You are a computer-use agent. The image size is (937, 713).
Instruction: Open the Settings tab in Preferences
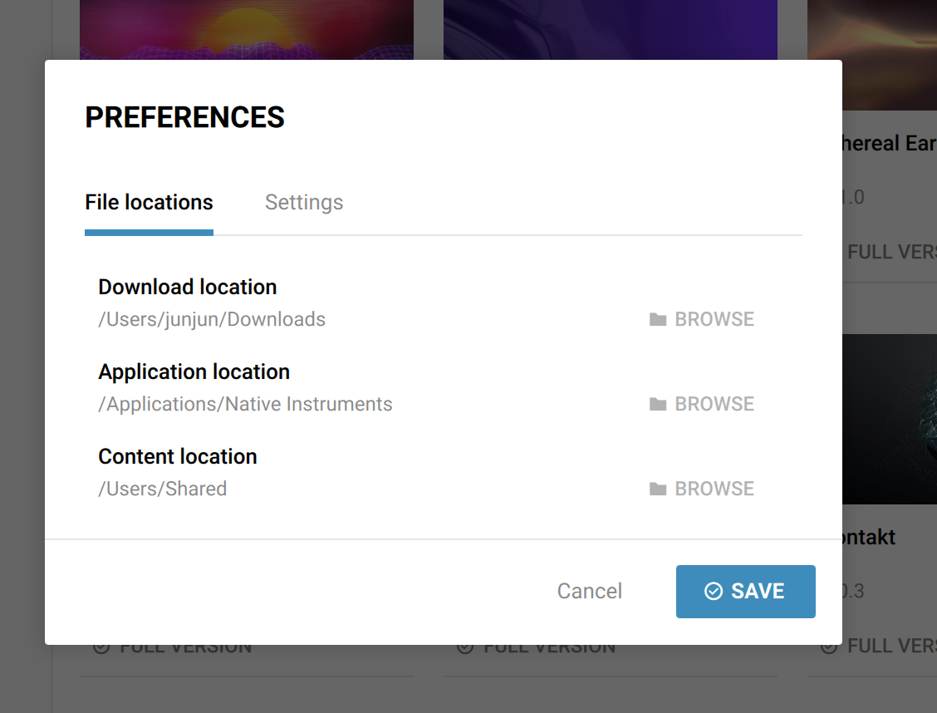pyautogui.click(x=304, y=203)
